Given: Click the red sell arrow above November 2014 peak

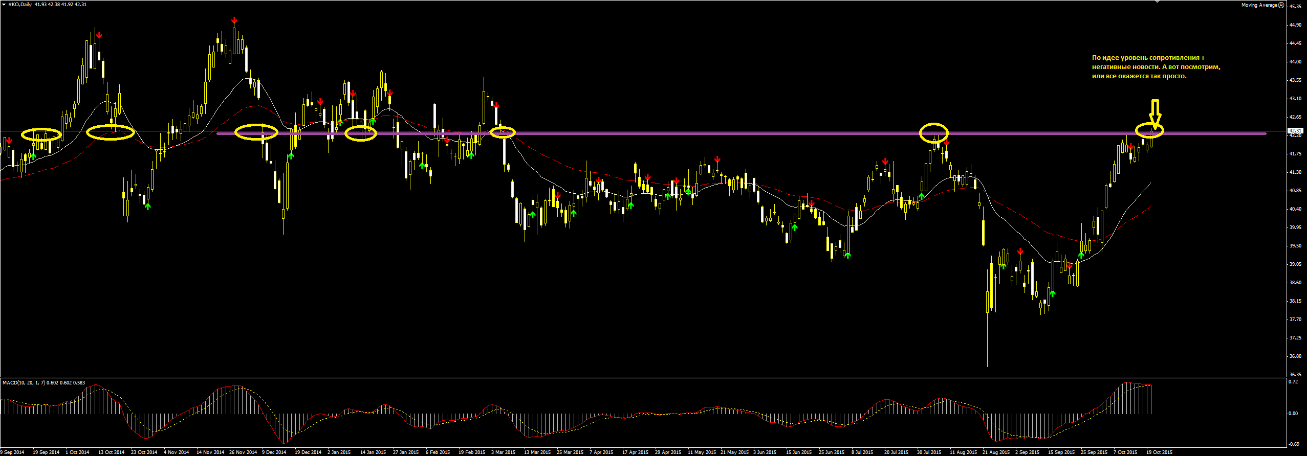Looking at the screenshot, I should (x=234, y=21).
